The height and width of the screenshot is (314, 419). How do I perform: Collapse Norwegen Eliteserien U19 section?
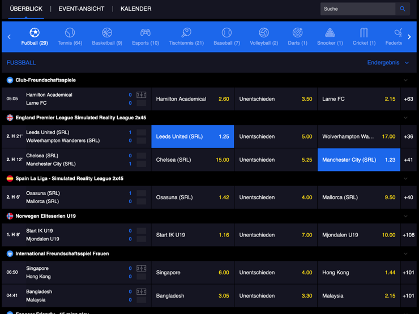405,216
